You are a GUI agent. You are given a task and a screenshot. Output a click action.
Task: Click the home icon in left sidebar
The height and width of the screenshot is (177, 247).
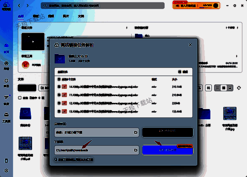6,47
